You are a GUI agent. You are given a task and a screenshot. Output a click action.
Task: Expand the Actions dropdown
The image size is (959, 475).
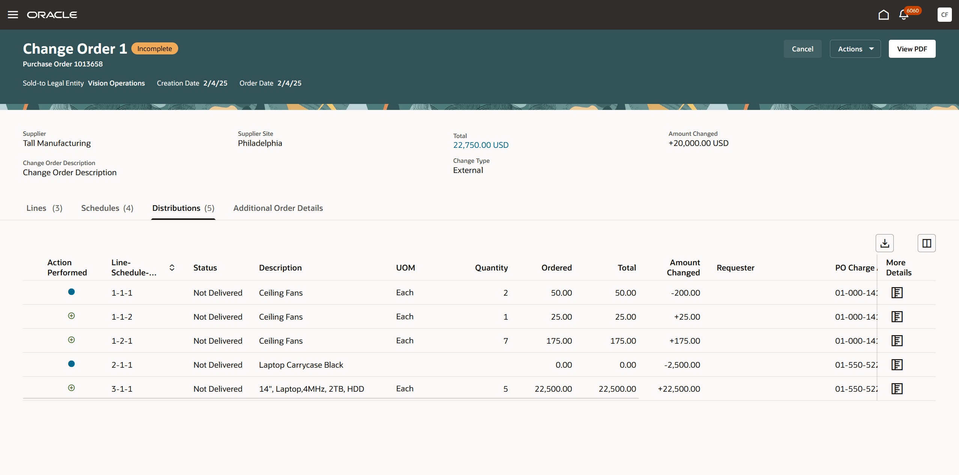point(855,49)
